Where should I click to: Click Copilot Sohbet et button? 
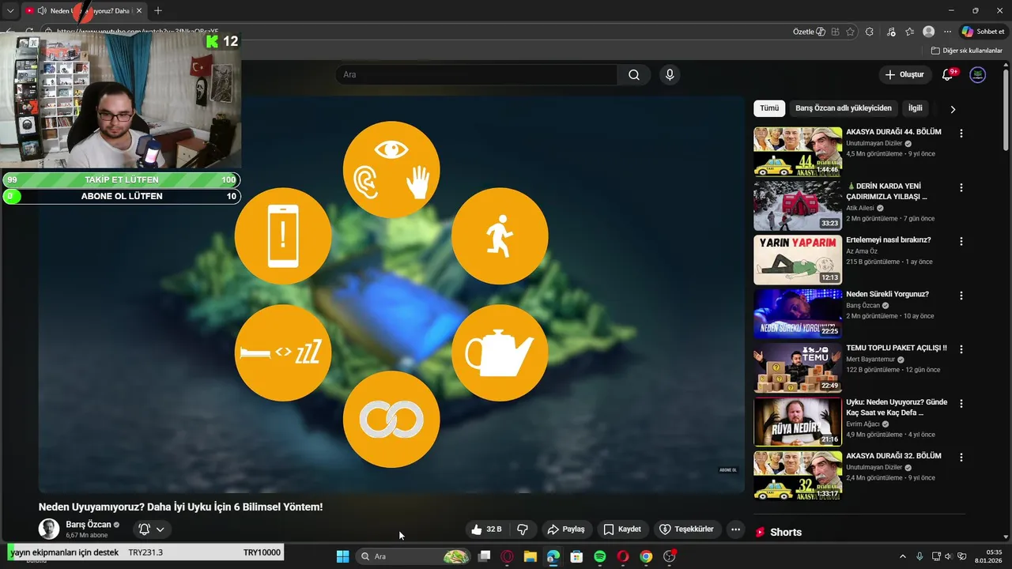[983, 32]
